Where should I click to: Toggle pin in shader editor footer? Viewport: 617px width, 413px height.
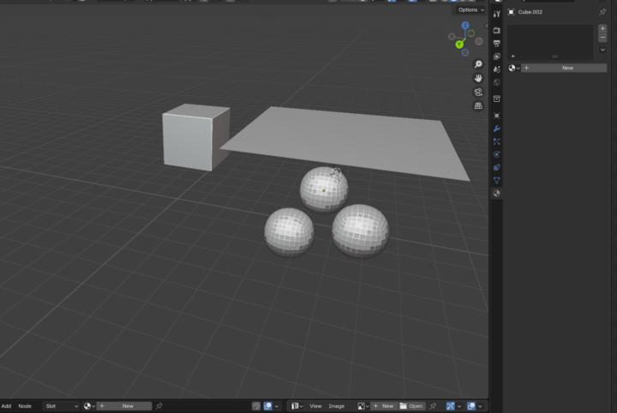click(159, 406)
